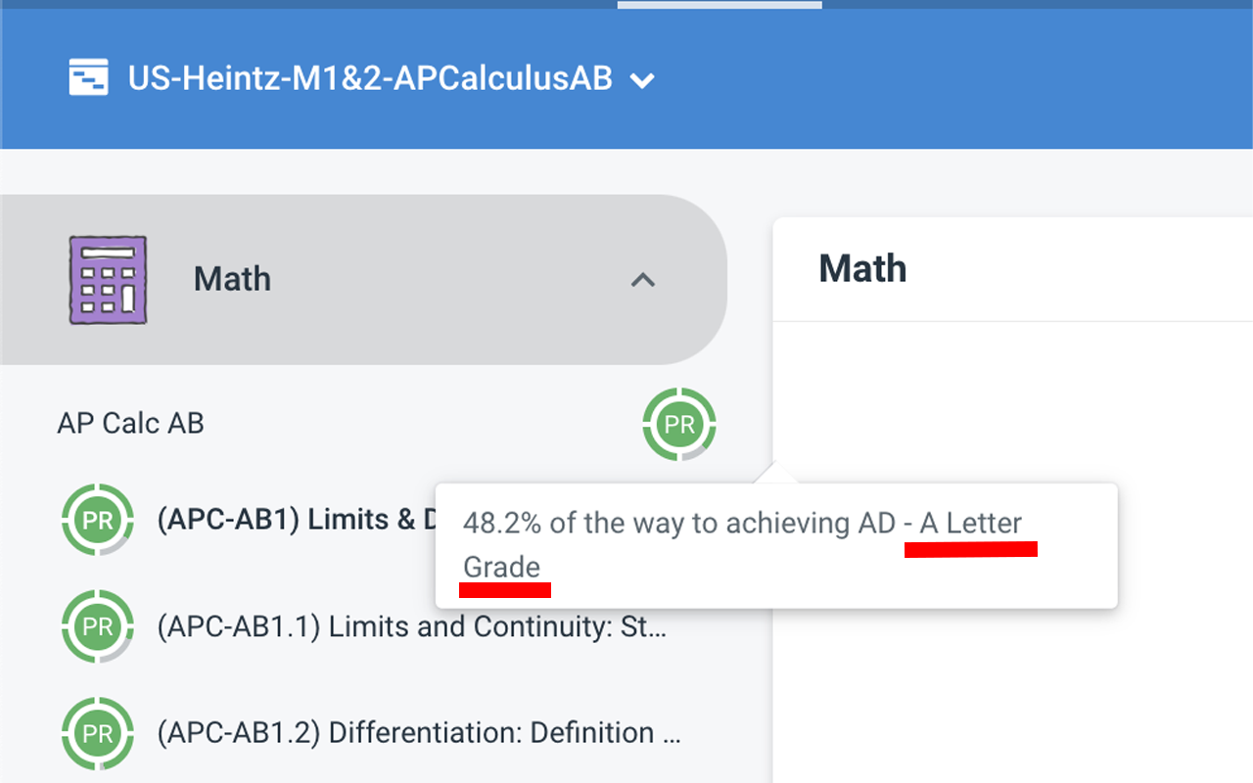
Task: Click PR badge for (APC-AB1.2) Differentiation
Action: click(x=98, y=733)
